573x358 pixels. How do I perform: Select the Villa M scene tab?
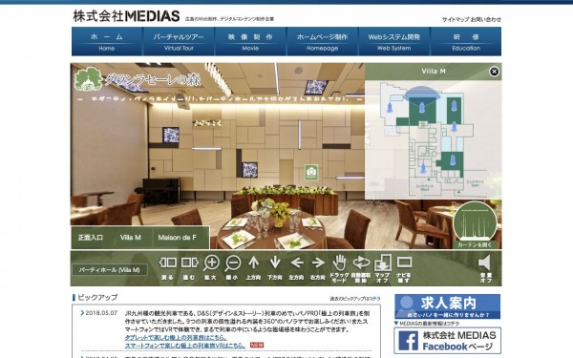pyautogui.click(x=131, y=238)
